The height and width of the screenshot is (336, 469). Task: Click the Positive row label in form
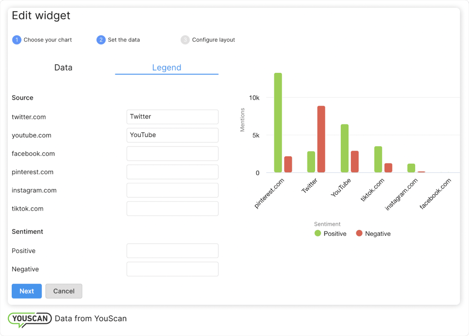tap(23, 251)
